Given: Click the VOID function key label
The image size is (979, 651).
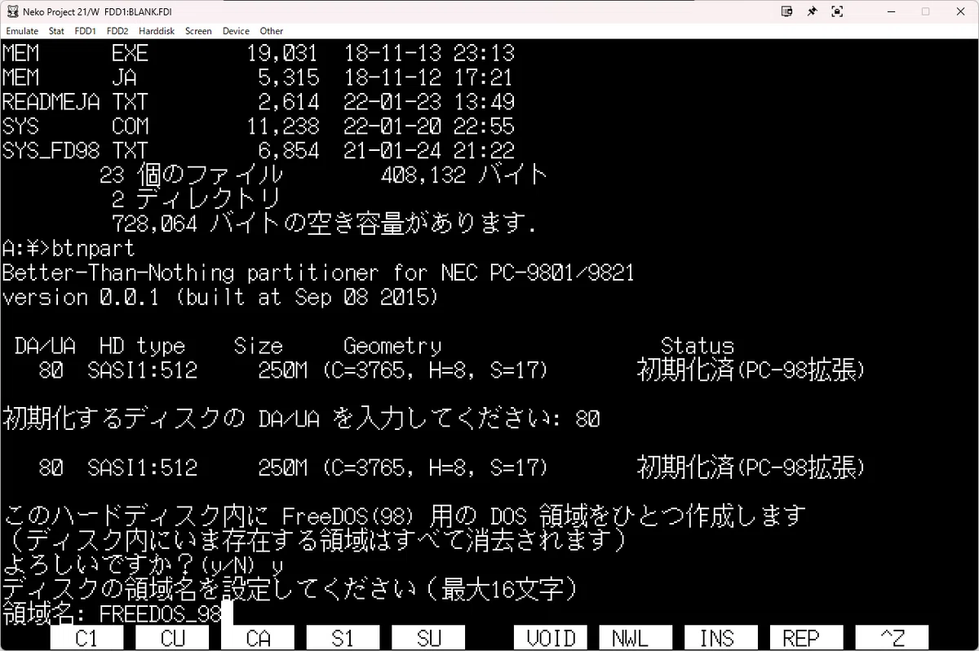Looking at the screenshot, I should [x=551, y=638].
